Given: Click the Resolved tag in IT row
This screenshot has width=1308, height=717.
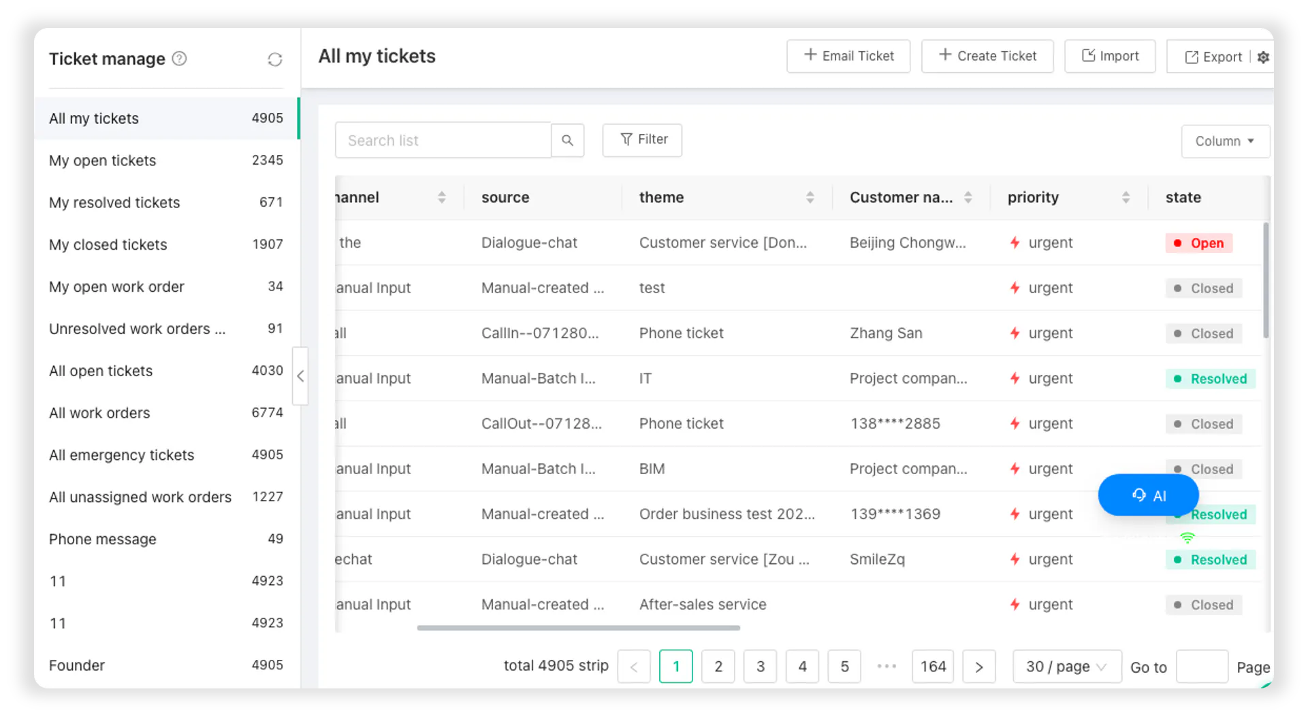Looking at the screenshot, I should coord(1211,379).
